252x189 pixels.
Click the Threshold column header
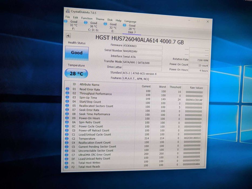click(175, 87)
